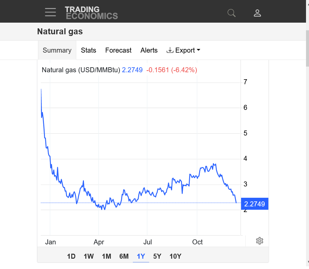Click the Trading Economics logo

tap(91, 13)
